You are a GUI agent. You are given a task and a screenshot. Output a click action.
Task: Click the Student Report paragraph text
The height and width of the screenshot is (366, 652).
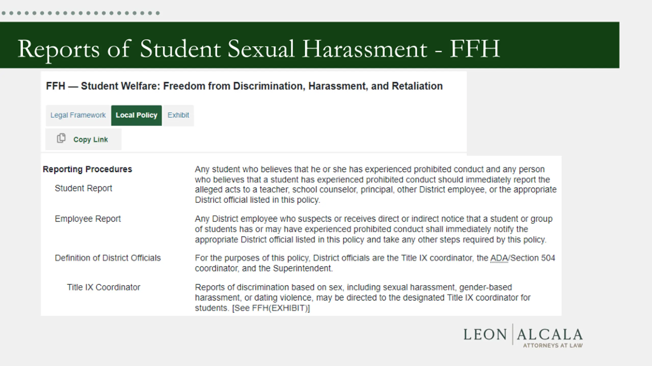tap(376, 185)
